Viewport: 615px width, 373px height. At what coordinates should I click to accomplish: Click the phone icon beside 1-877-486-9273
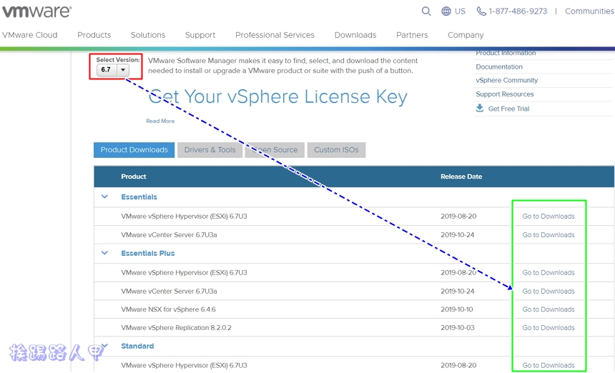point(481,11)
